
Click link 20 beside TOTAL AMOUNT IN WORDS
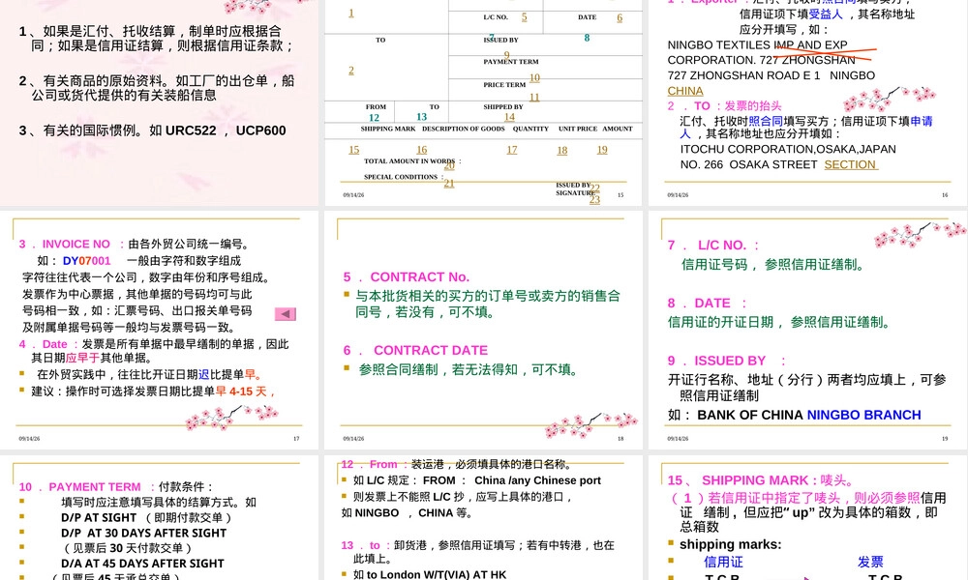click(449, 166)
